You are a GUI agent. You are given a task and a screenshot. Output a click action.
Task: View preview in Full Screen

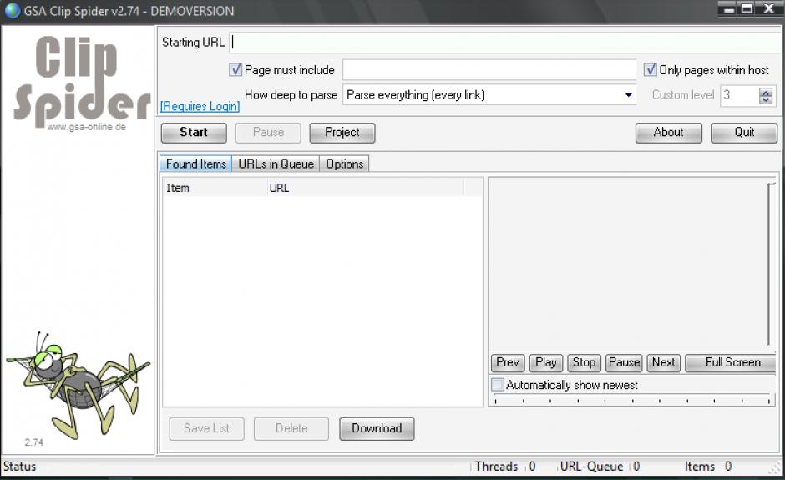click(731, 362)
